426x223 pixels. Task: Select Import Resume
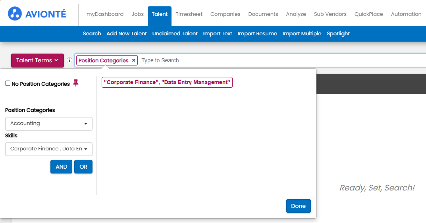(x=257, y=34)
